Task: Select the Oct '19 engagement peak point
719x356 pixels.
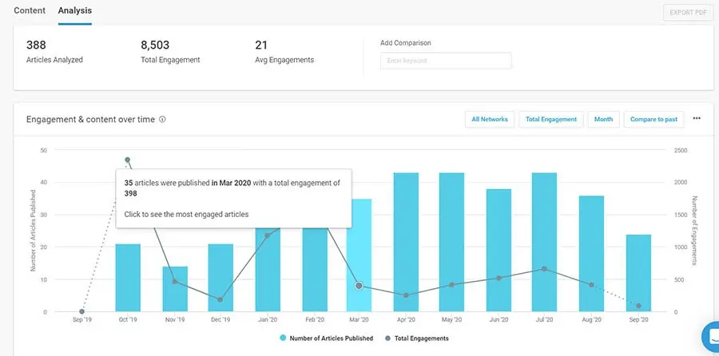Action: [x=128, y=160]
